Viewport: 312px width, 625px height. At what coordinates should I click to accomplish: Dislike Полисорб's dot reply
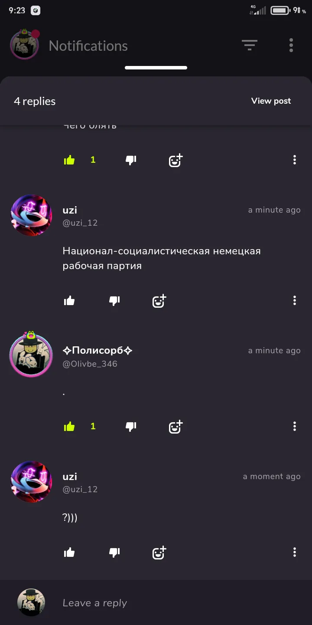(x=131, y=427)
